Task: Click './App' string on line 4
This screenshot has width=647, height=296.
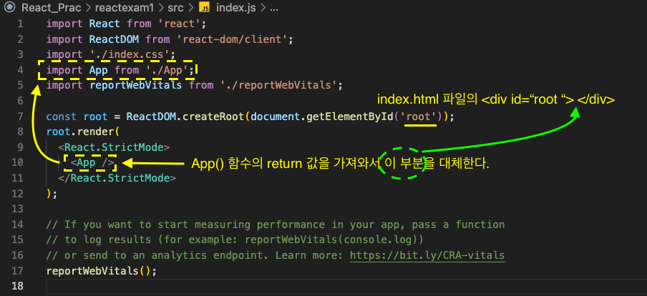Action: (x=167, y=70)
